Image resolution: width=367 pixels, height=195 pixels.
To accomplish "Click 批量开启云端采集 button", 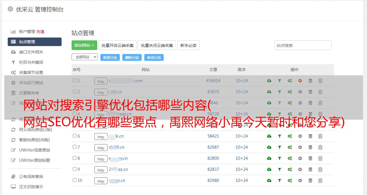I will [x=118, y=45].
